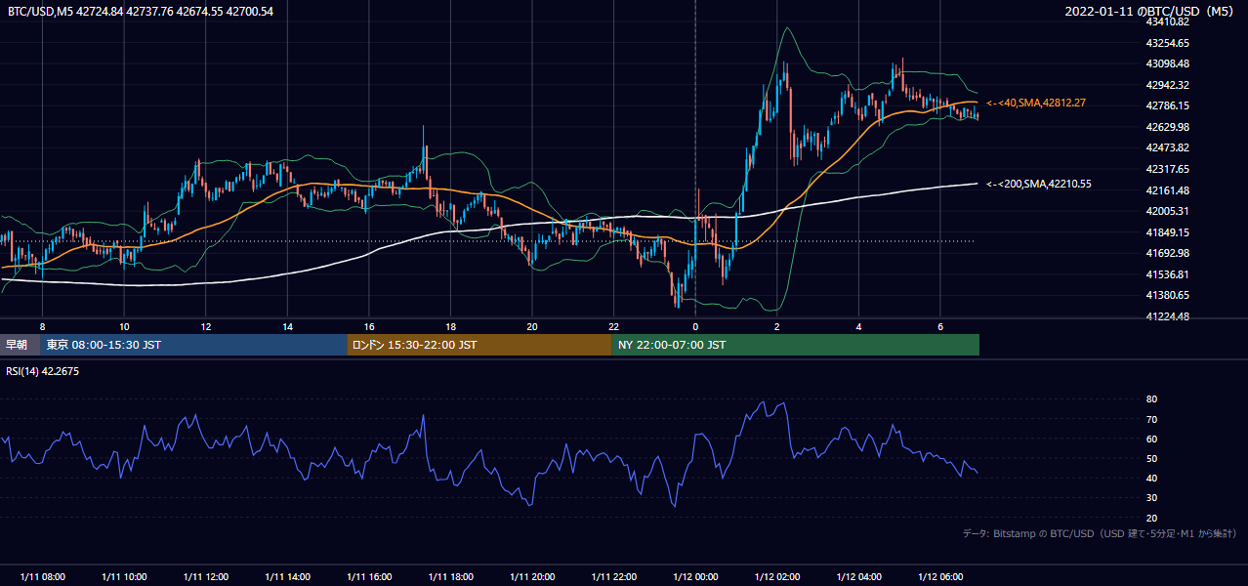Click the BTC/USD,M5 OHLC header text

[x=141, y=12]
